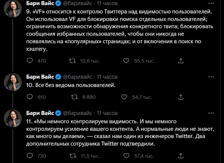Share tweet 9 via share icon

click(180, 61)
